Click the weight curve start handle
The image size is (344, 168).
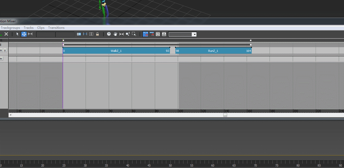[x=63, y=45]
